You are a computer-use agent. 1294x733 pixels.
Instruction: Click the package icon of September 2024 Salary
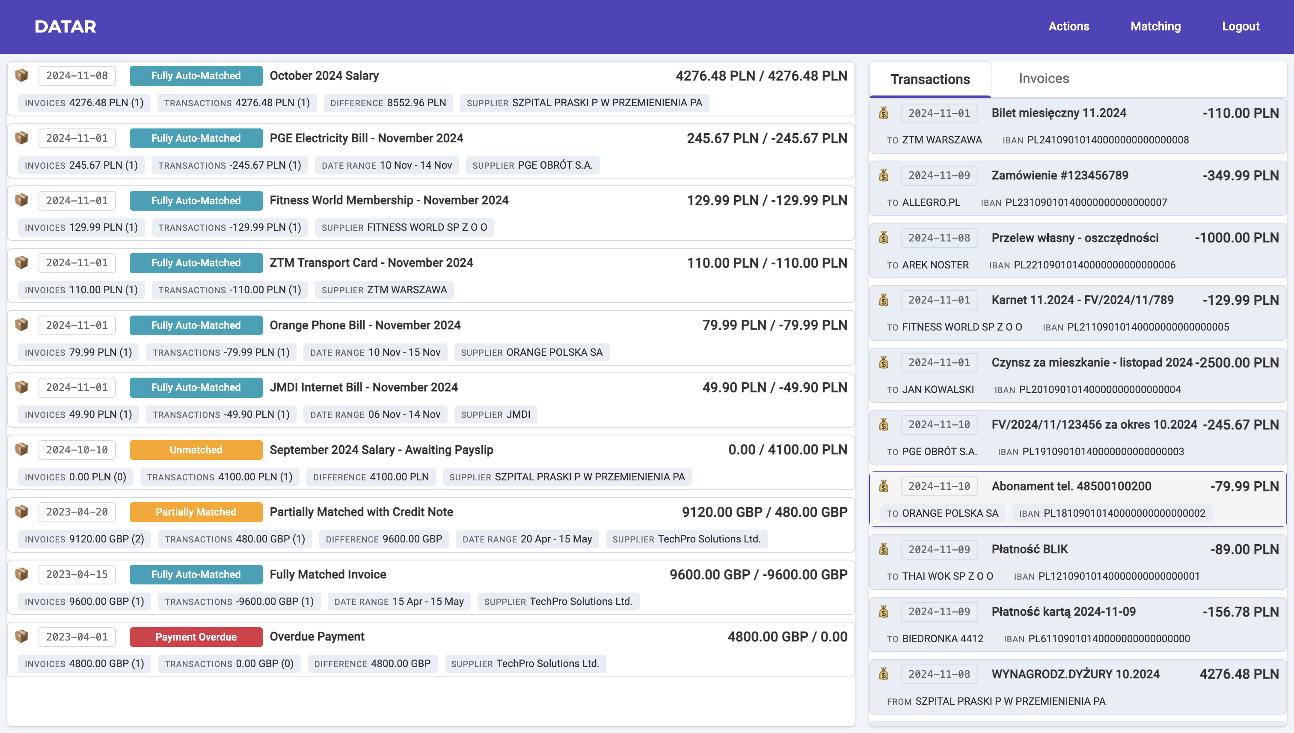(x=21, y=450)
